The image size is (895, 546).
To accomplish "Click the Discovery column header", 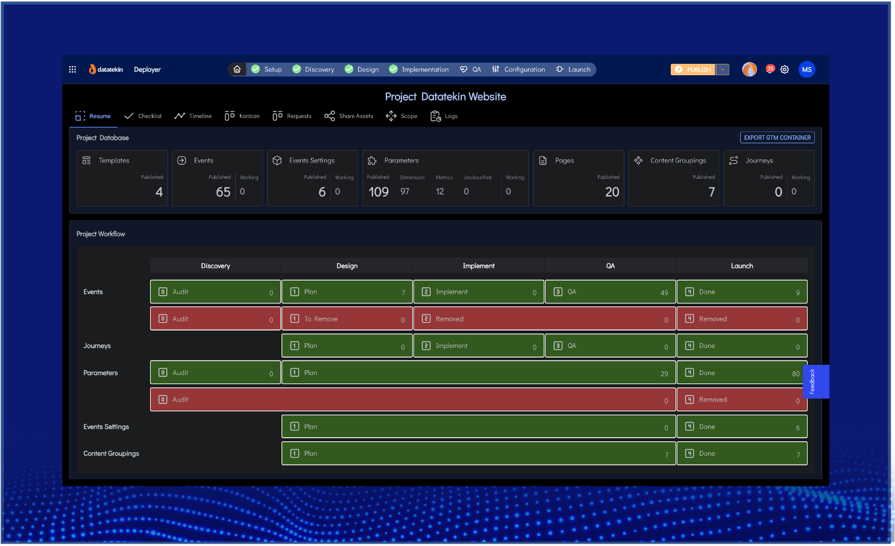I will [x=215, y=265].
